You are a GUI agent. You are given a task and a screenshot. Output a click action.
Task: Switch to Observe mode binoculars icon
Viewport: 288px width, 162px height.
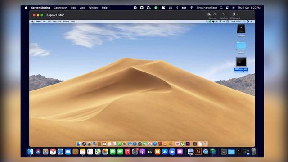click(x=215, y=14)
